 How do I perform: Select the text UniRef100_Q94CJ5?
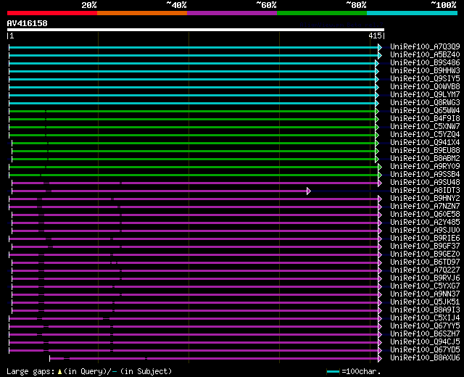pos(425,342)
